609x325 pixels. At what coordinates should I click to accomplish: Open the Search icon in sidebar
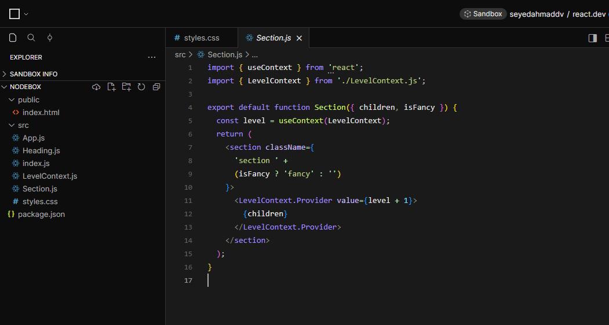pos(31,38)
